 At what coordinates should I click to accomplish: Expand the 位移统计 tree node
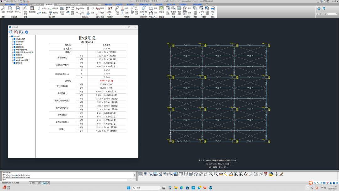tap(12, 55)
